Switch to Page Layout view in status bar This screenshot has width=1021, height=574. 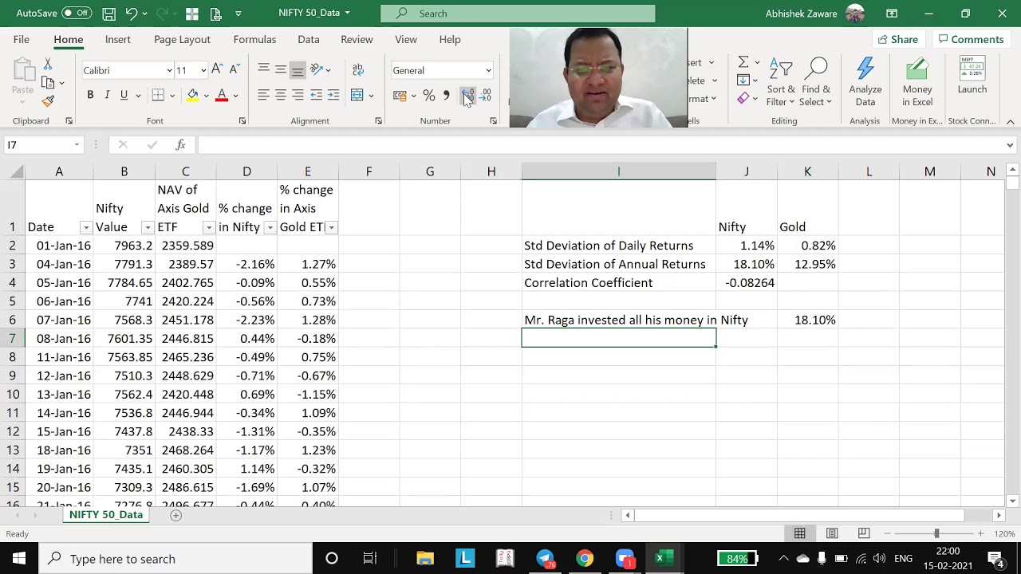[x=832, y=533]
